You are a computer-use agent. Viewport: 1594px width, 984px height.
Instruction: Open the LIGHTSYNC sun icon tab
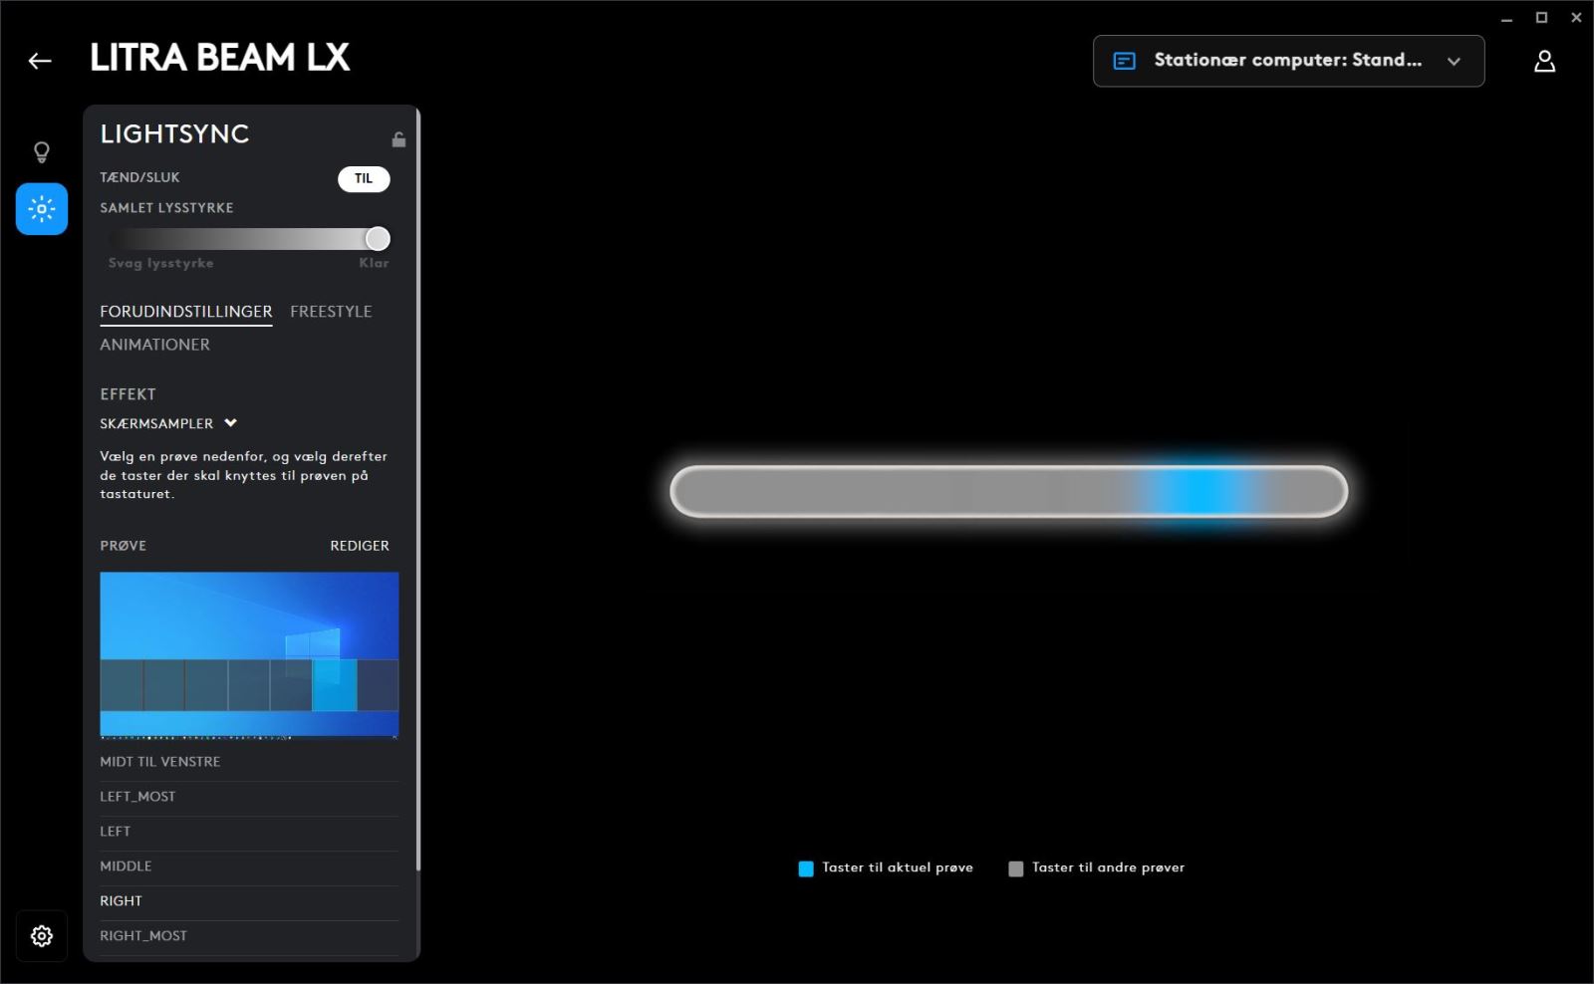pos(42,209)
